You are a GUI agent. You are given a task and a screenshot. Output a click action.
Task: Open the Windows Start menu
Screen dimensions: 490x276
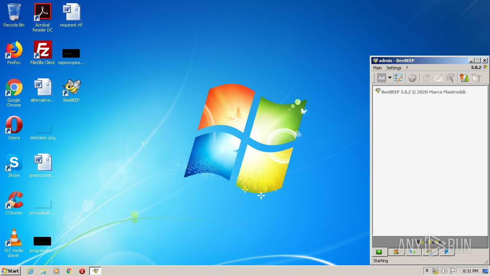pos(10,271)
